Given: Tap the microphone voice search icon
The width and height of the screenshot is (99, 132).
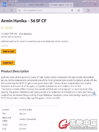Looking at the screenshot, I should coord(72,10).
